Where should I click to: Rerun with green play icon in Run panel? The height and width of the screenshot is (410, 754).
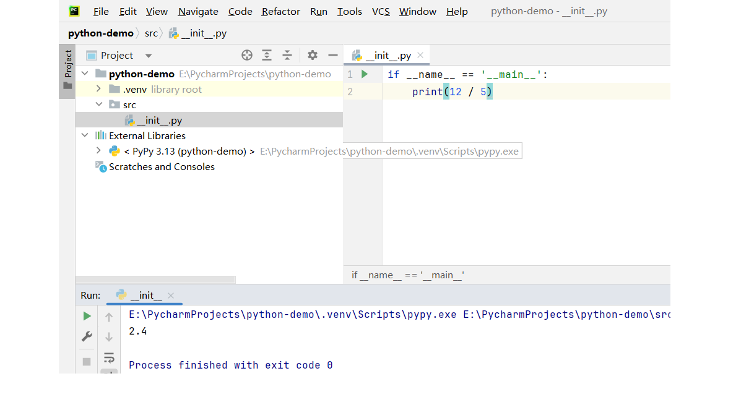87,317
